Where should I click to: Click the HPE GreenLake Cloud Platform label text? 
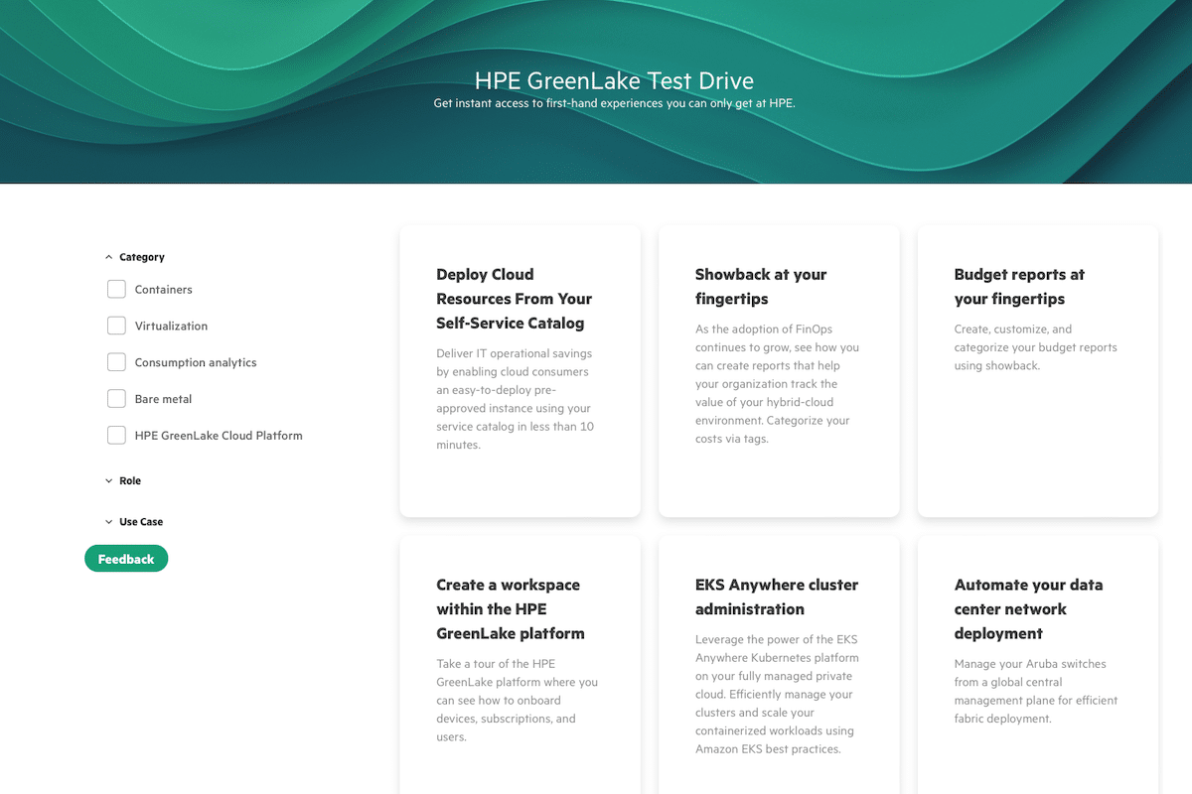[x=219, y=436]
